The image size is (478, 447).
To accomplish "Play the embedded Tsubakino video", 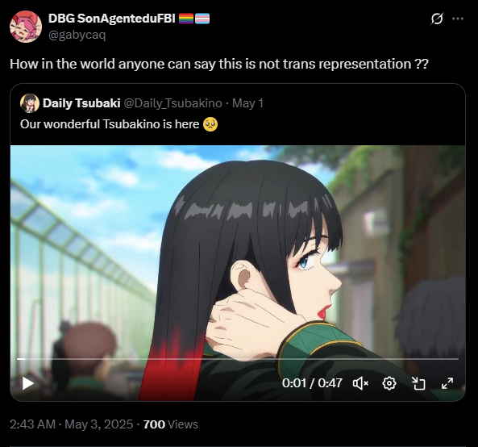I will (x=27, y=383).
